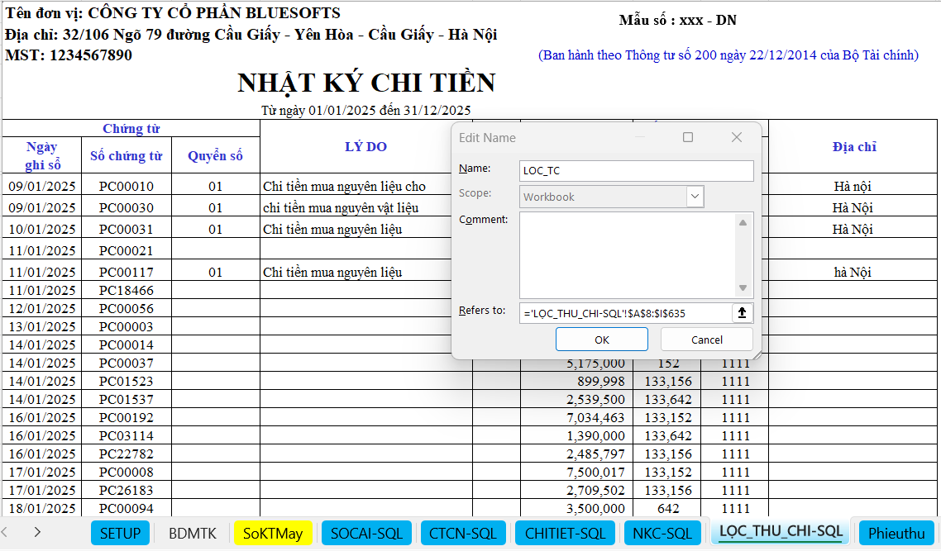Click the collapse dialog range selector icon

tap(742, 313)
